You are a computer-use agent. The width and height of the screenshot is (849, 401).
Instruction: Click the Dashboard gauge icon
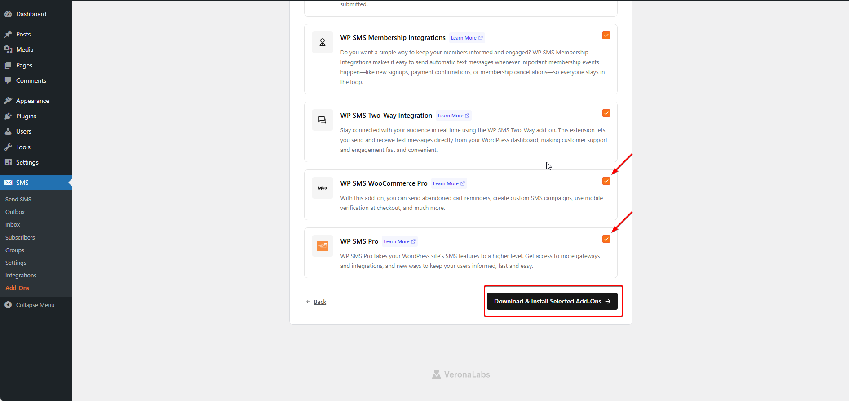tap(8, 14)
